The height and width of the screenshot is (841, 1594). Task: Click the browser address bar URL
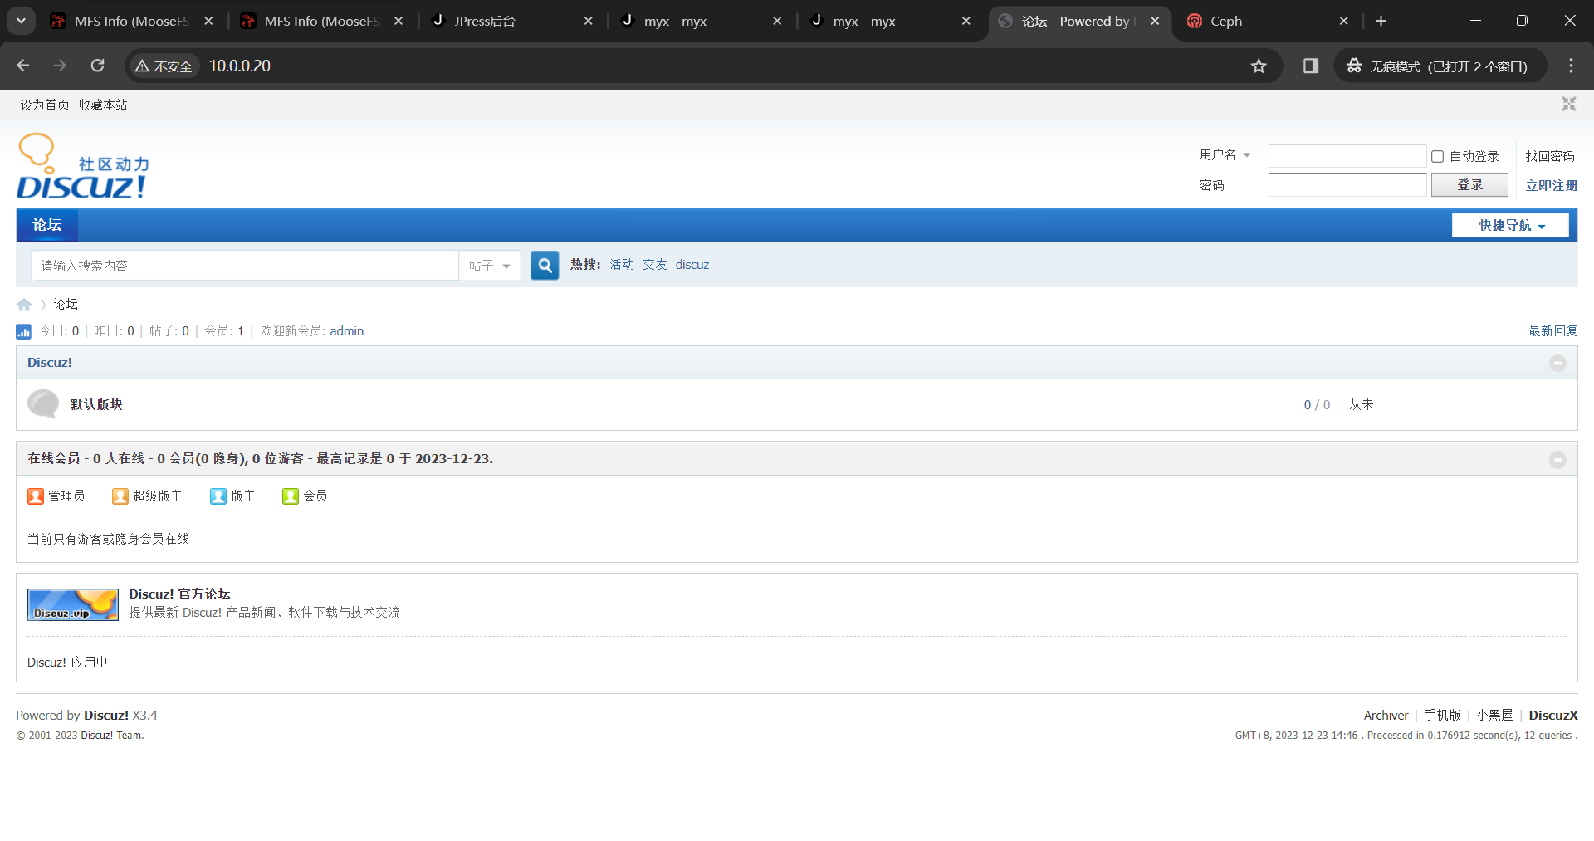240,66
